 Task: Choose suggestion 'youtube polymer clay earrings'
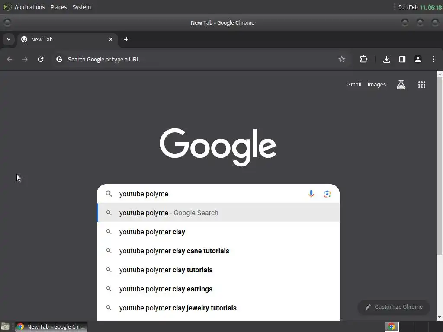218,289
